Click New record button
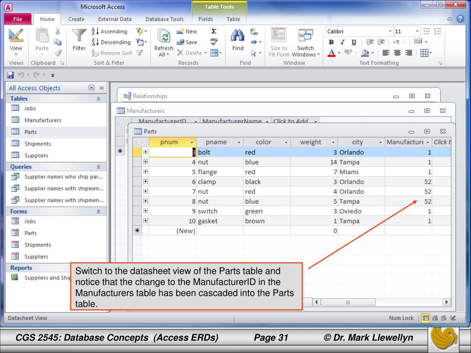The height and width of the screenshot is (353, 471). coord(187,32)
